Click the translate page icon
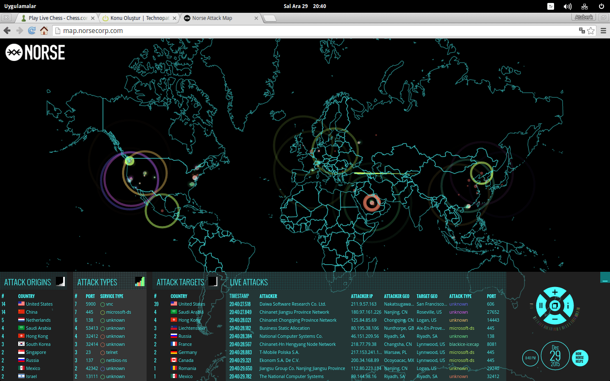 (582, 30)
